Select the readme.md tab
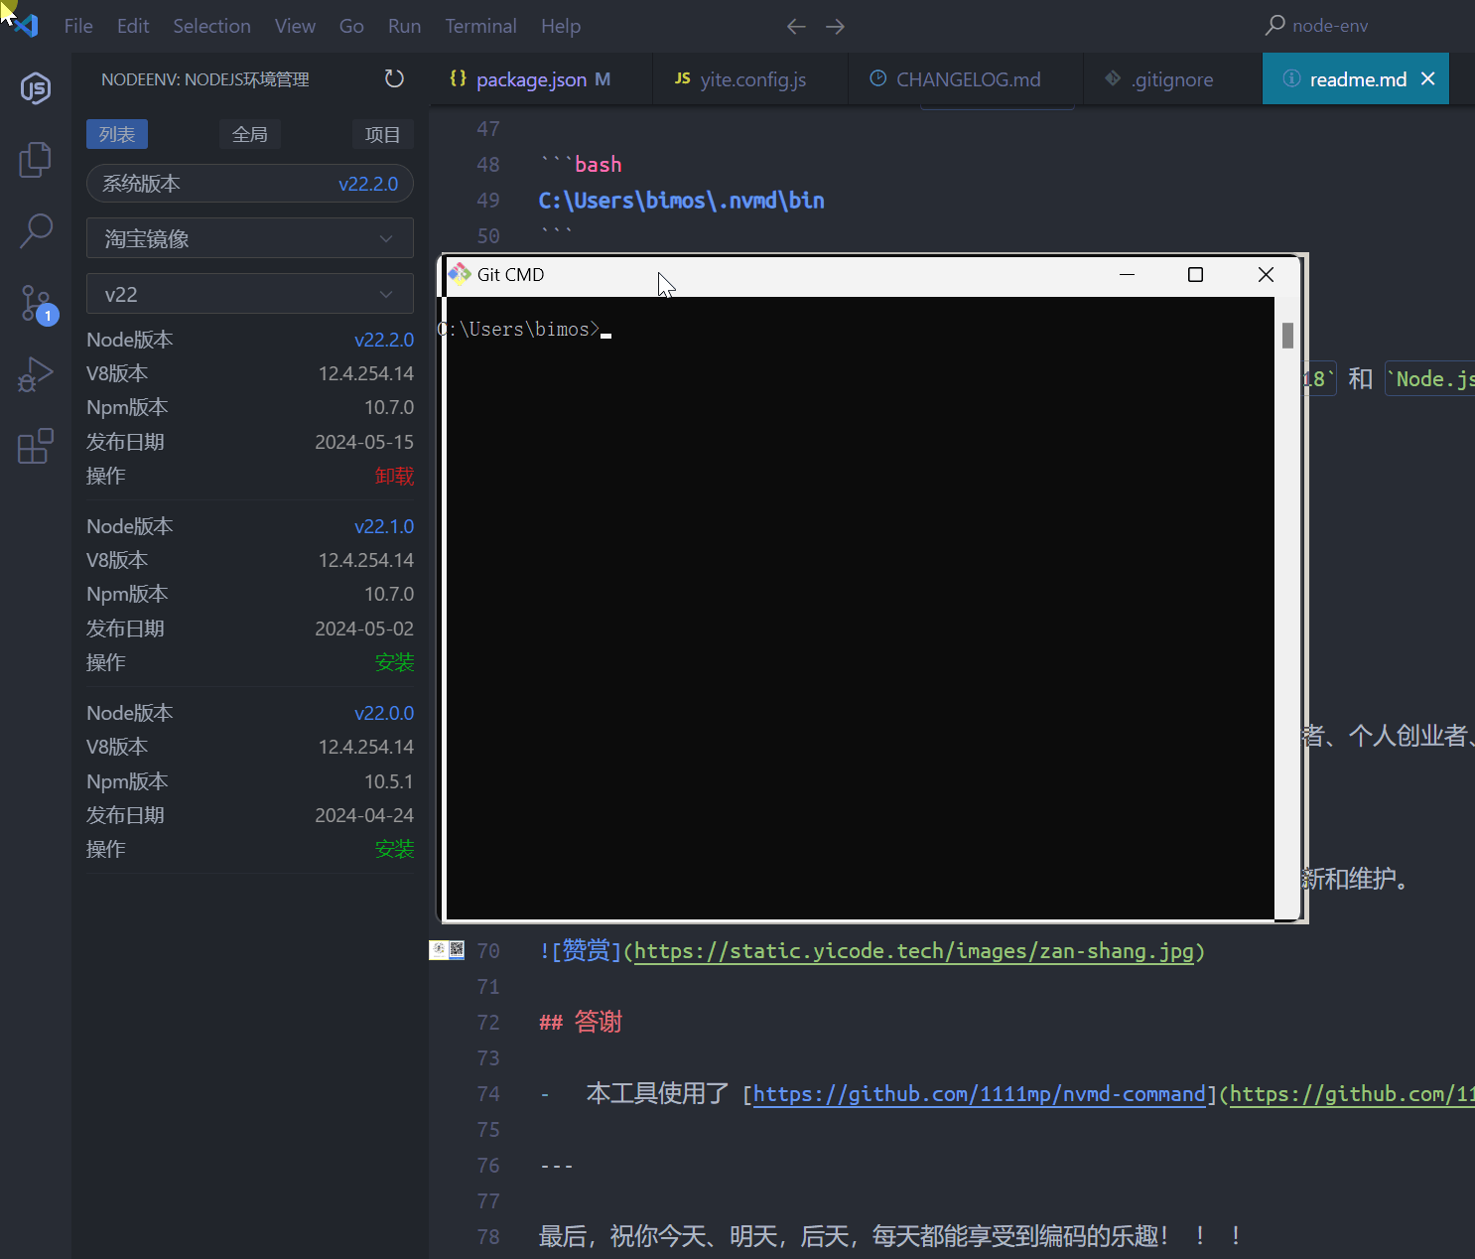 point(1357,79)
